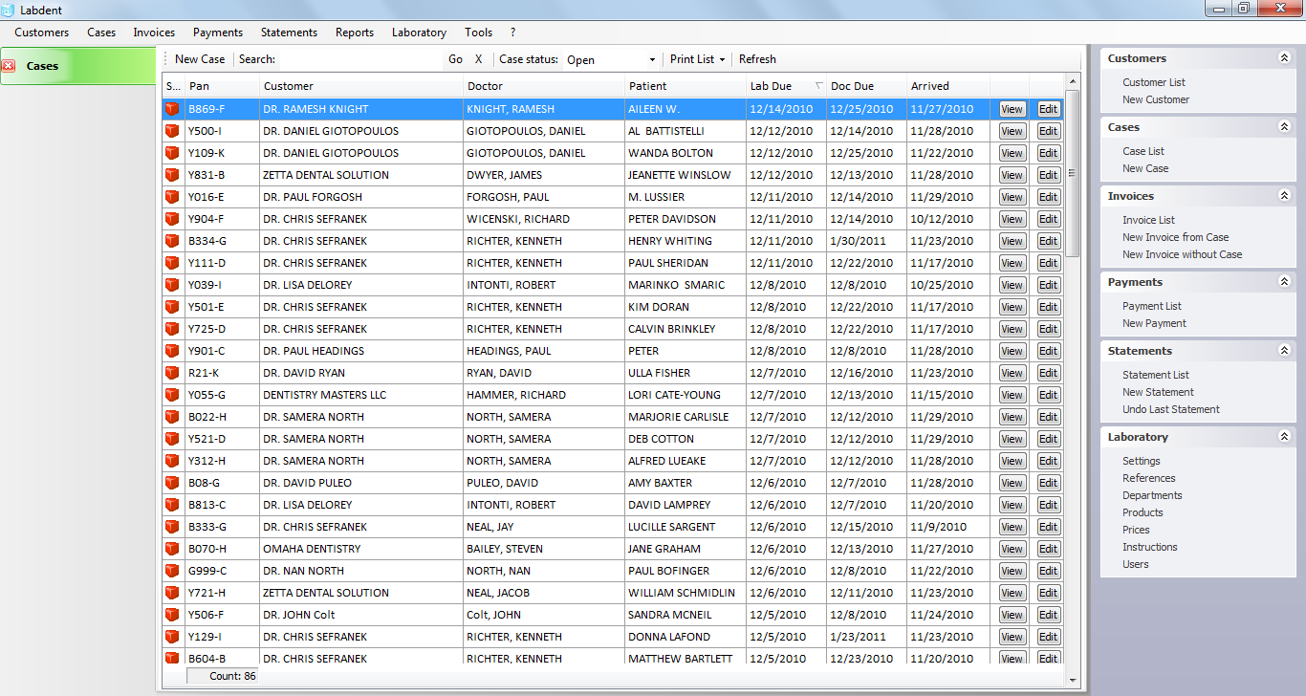Screen dimensions: 1306x696
Task: Click the Labdent app icon in title bar
Action: pyautogui.click(x=9, y=9)
